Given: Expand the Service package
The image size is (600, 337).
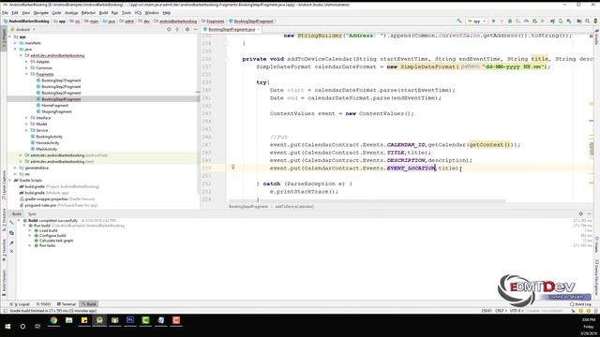Looking at the screenshot, I should [27, 130].
